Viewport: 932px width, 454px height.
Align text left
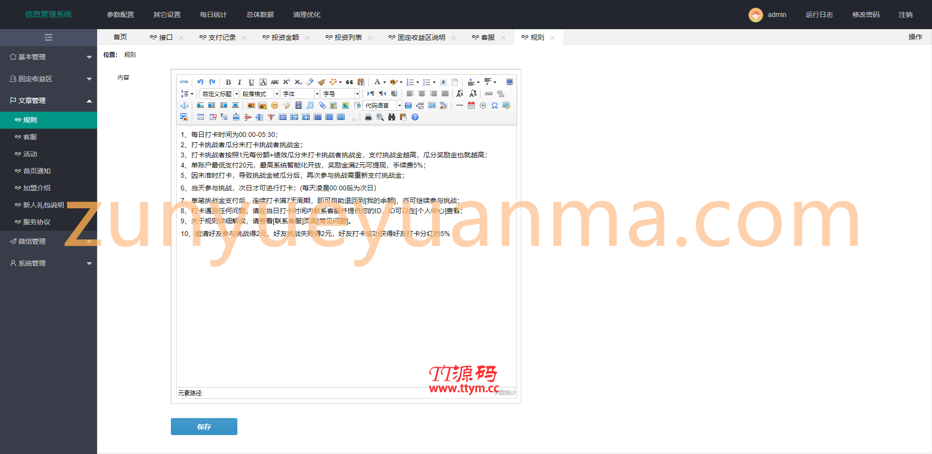pyautogui.click(x=410, y=94)
